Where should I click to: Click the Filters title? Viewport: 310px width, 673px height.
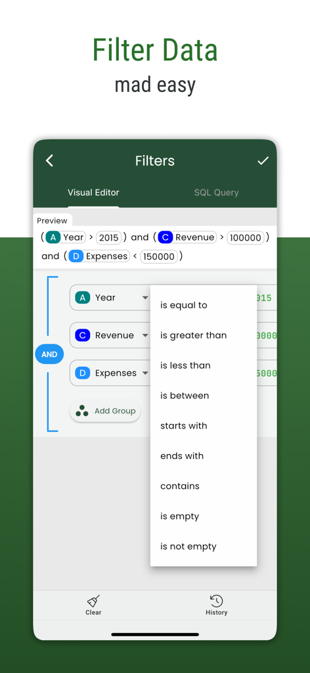click(155, 161)
